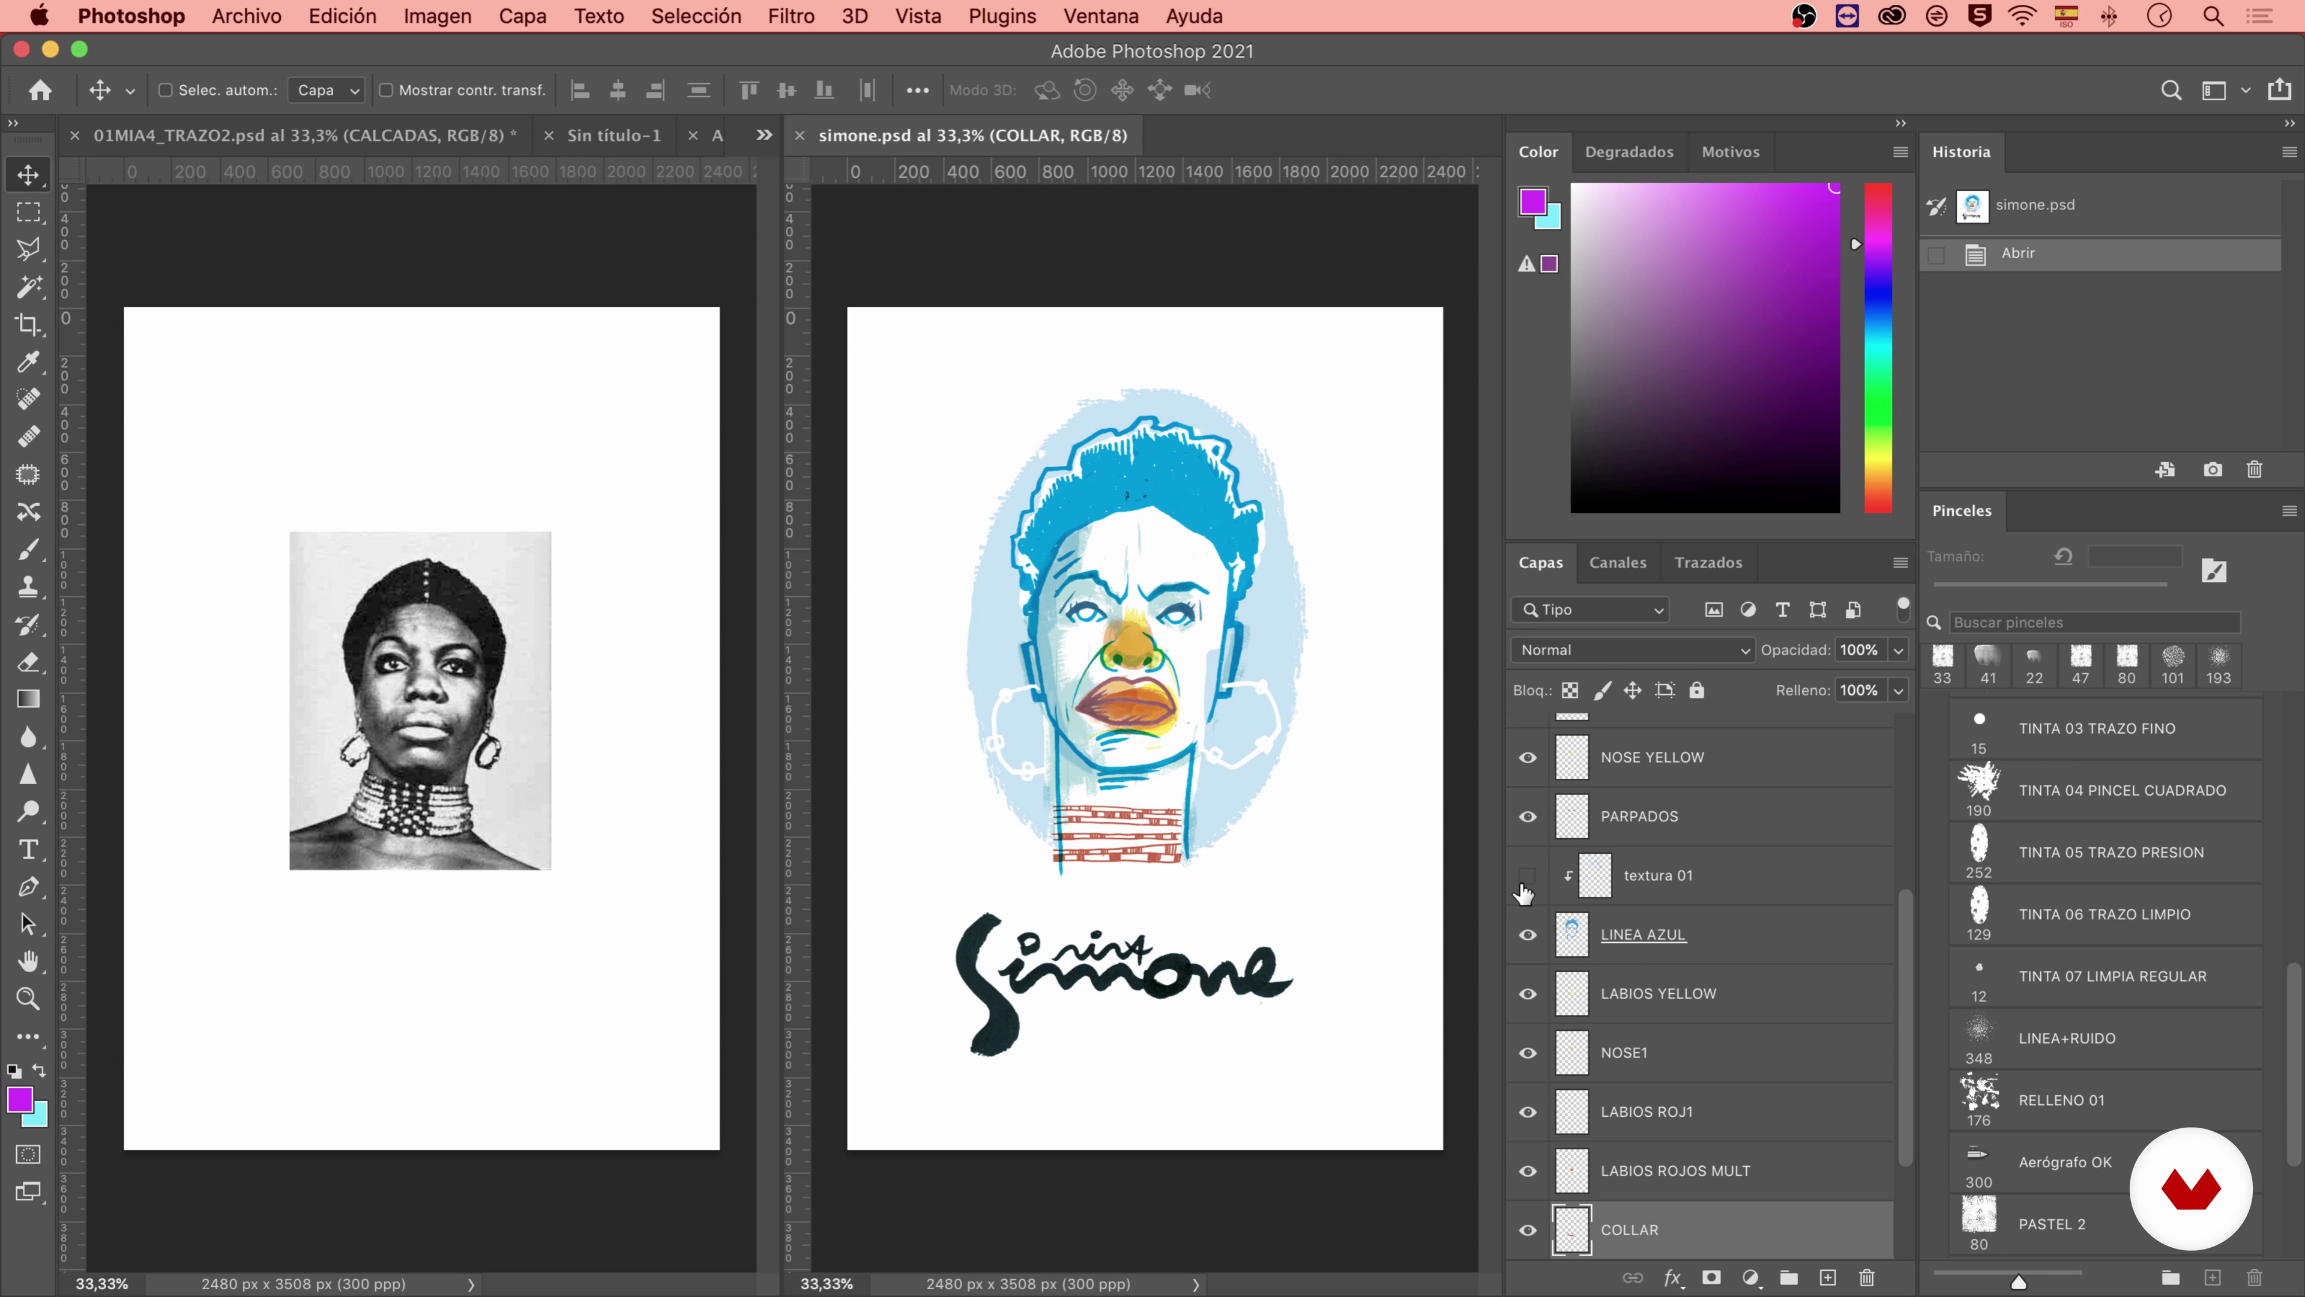Screen dimensions: 2305x1297
Task: Add a layer style with fx icon
Action: [1672, 1277]
